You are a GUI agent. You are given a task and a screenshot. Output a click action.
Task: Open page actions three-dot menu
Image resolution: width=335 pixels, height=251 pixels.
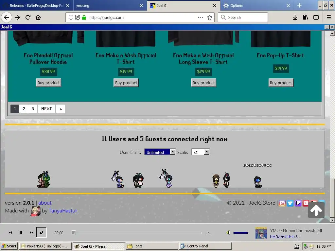[201, 17]
